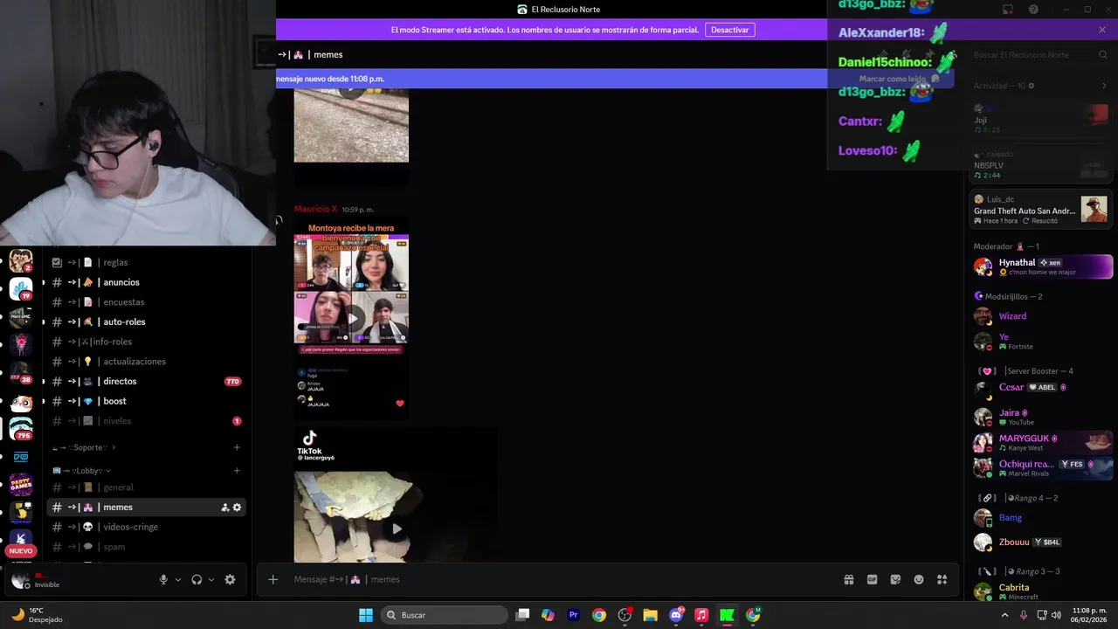Screen dimensions: 1118x629
Task: Open Windows Start menu
Action: point(366,615)
